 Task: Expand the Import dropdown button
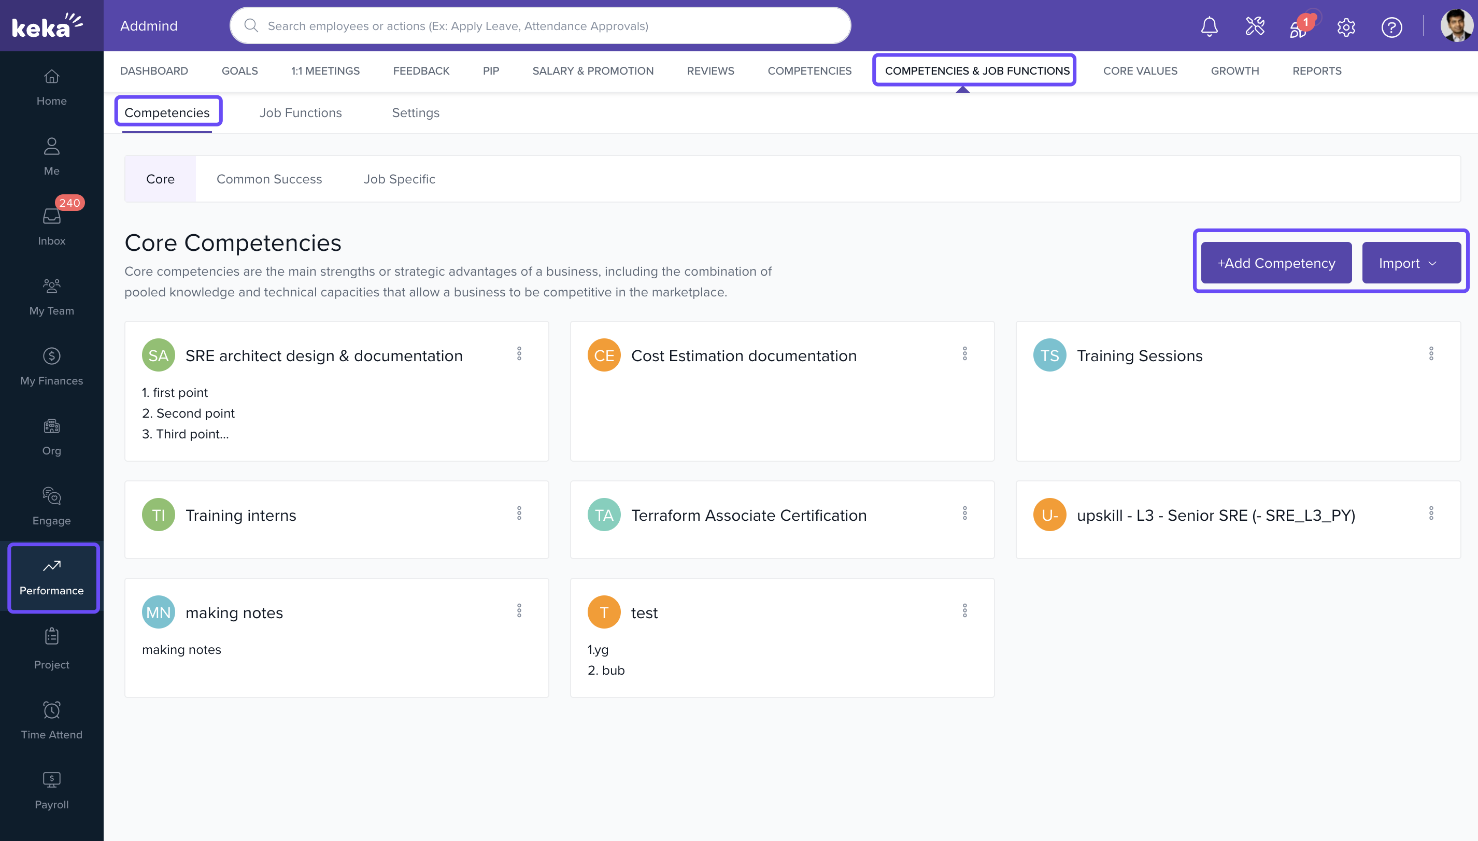click(x=1411, y=263)
